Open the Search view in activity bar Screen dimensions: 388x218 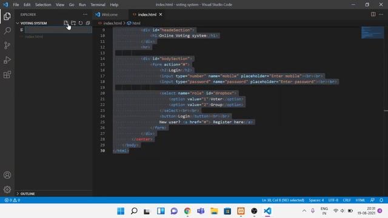pyautogui.click(x=7, y=31)
